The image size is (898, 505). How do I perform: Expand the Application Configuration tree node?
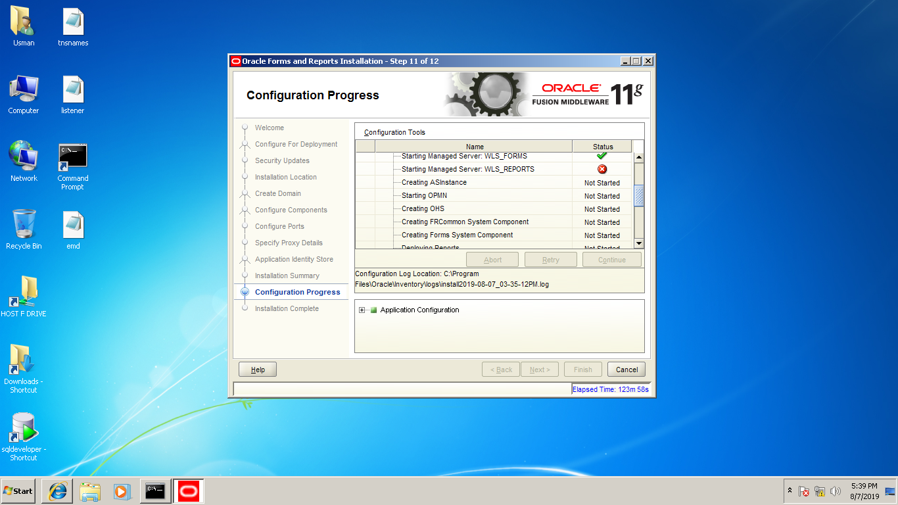click(362, 310)
